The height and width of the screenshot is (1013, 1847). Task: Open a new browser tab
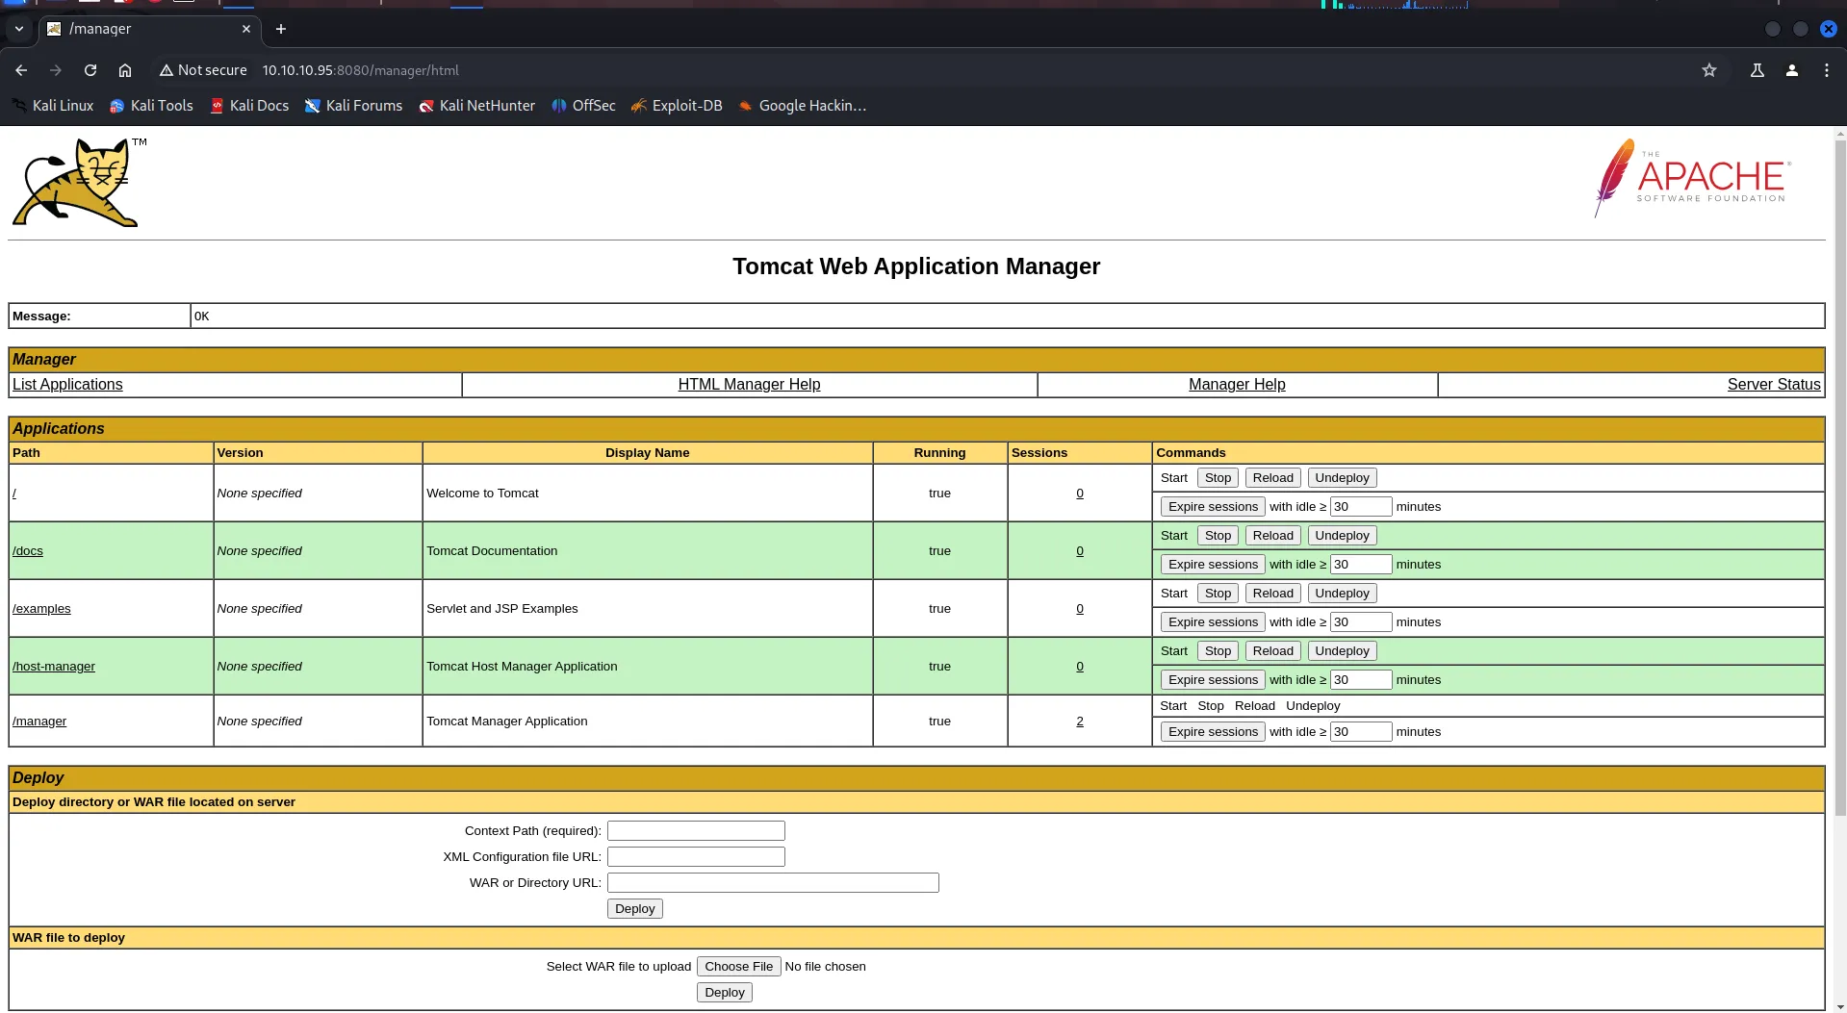coord(281,29)
